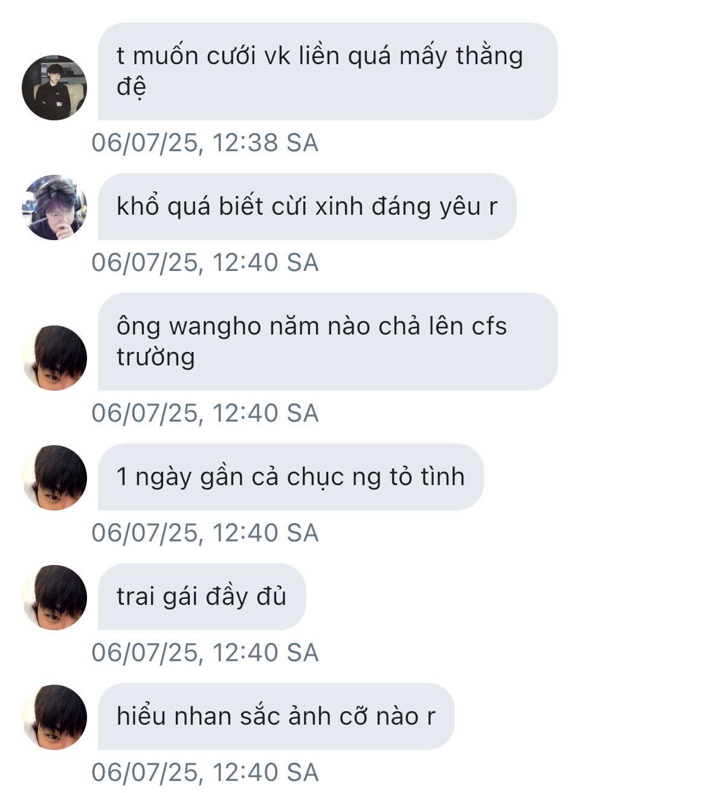Tap message "ông wangho năm nào chả lên cfs trường"

(x=328, y=342)
